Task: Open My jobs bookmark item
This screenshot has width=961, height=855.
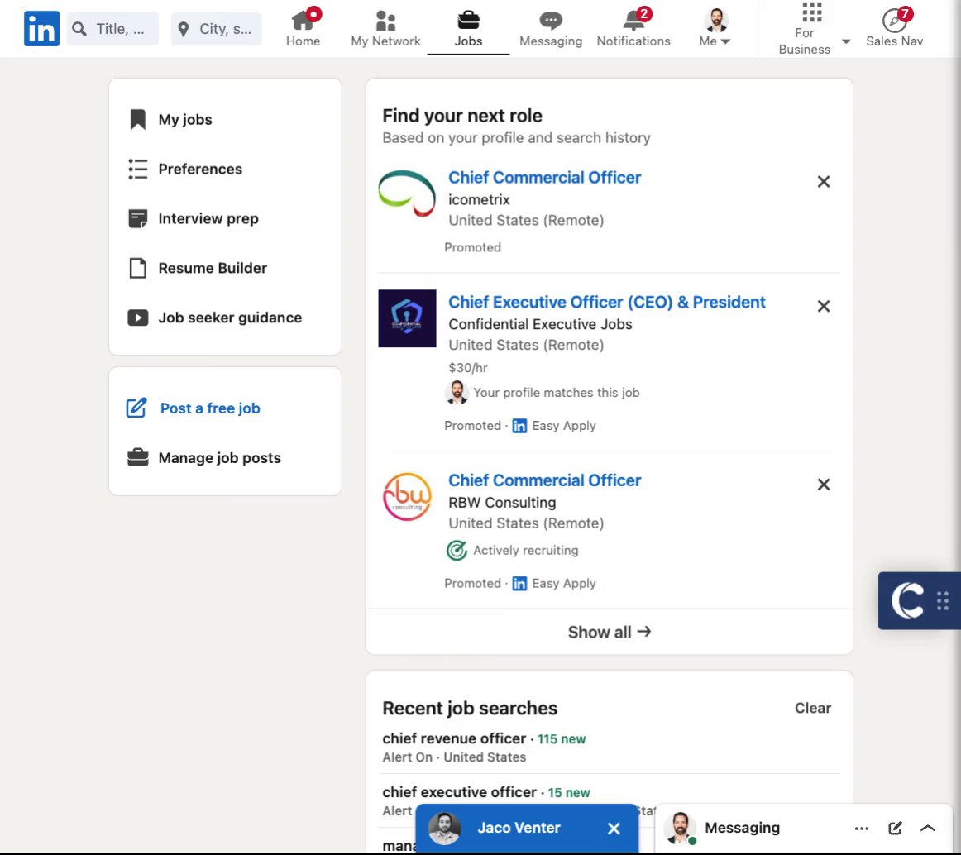Action: pos(170,120)
